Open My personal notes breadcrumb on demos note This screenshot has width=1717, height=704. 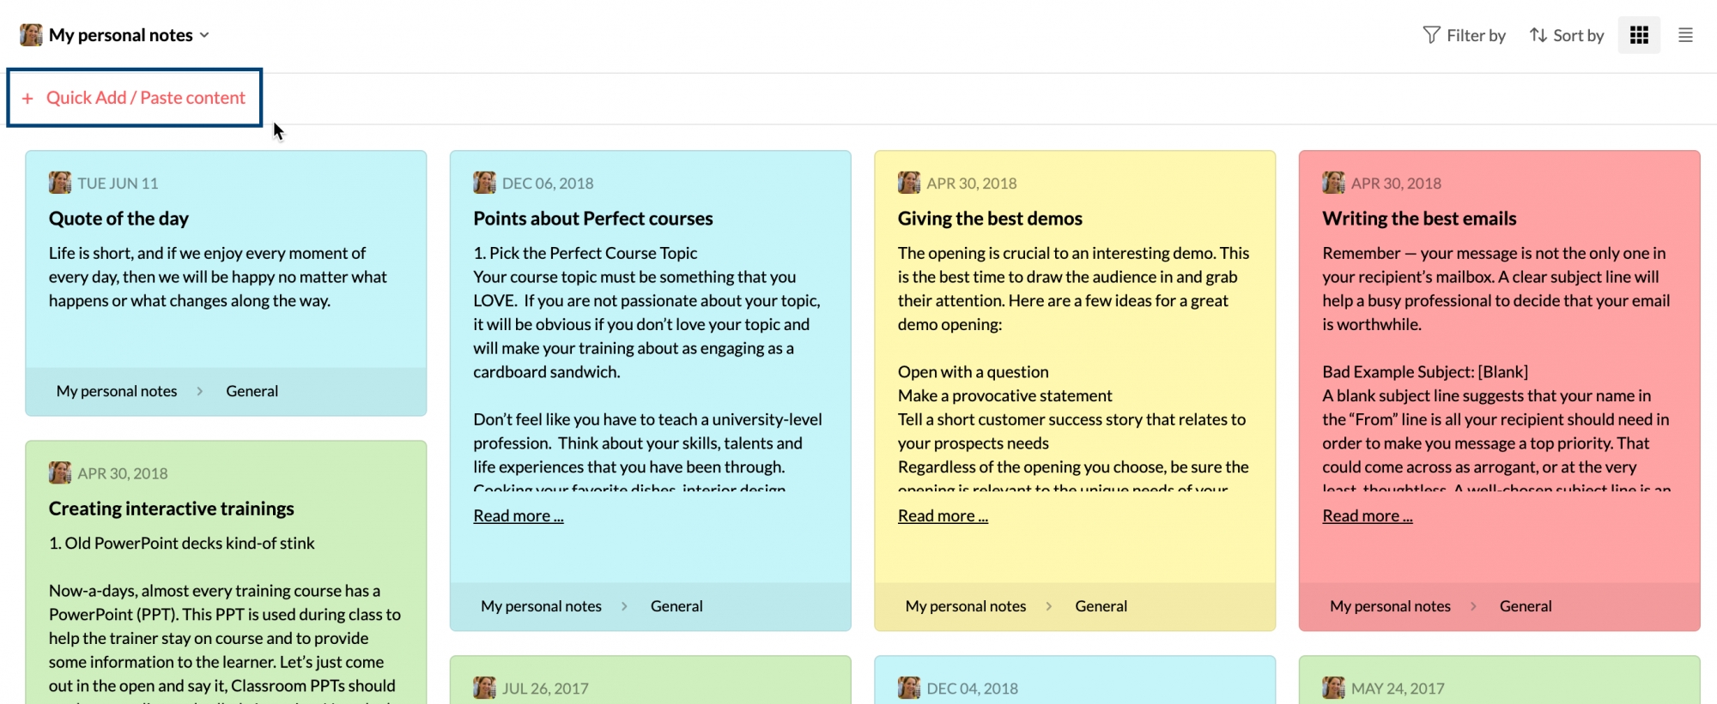[x=965, y=606]
